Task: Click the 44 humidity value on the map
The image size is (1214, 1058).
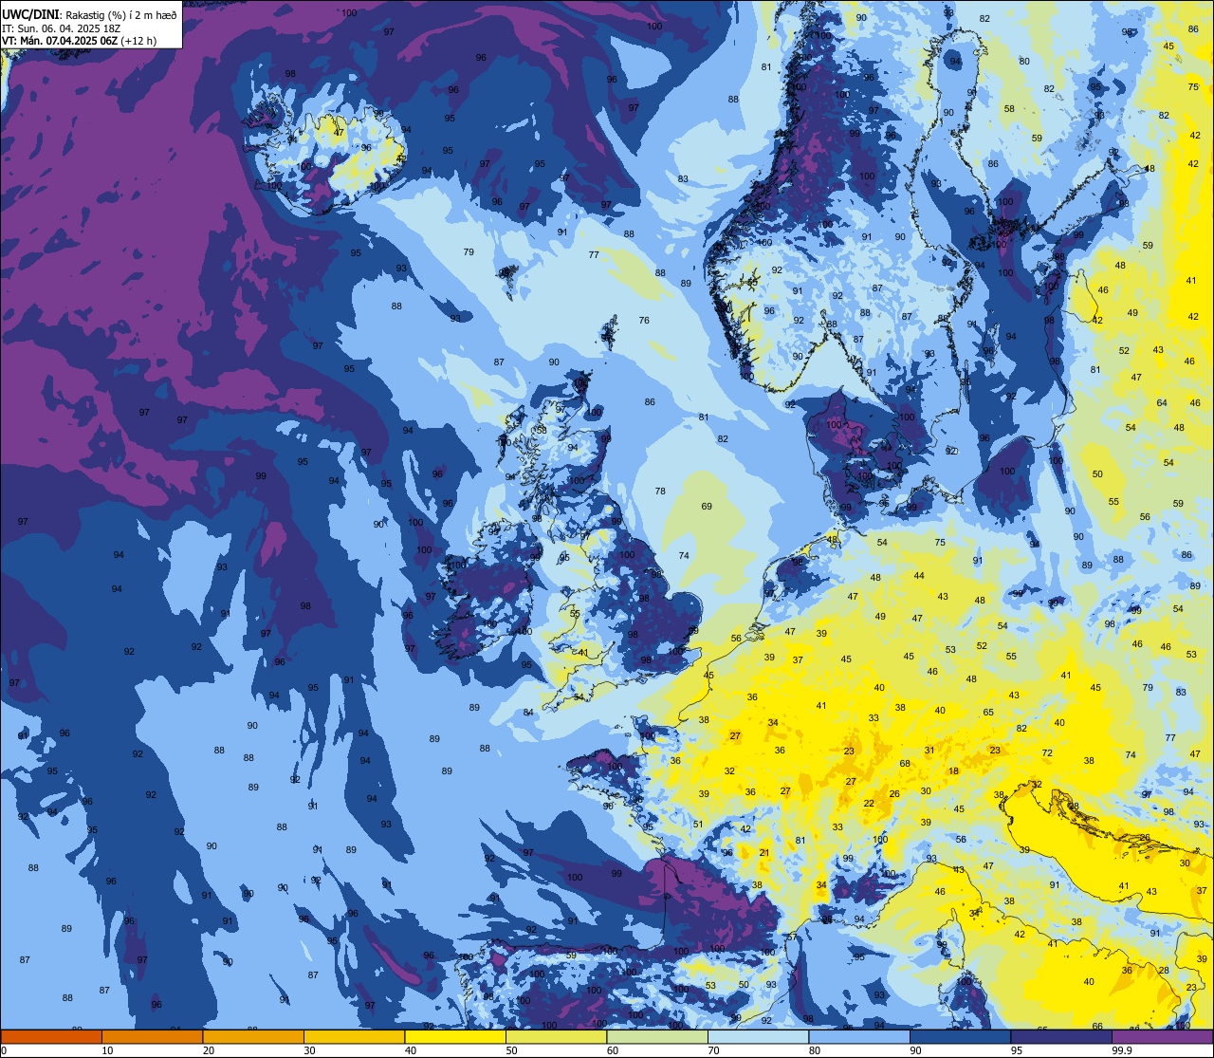Action: click(x=919, y=576)
